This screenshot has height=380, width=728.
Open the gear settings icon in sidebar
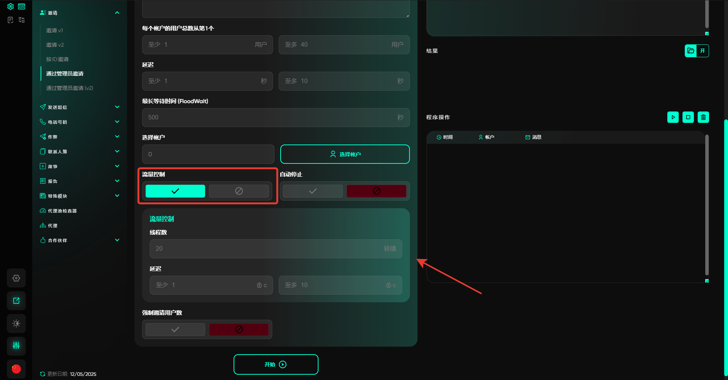point(16,278)
